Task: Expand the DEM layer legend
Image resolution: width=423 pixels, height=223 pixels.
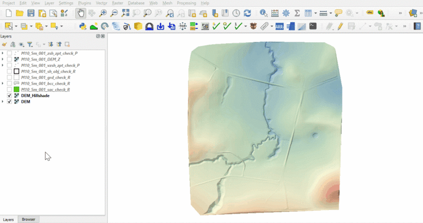Action: click(x=3, y=102)
